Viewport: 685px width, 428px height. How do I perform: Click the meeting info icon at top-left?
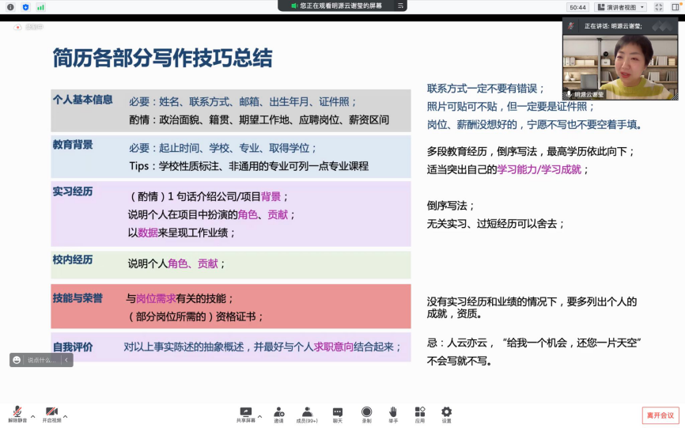11,7
